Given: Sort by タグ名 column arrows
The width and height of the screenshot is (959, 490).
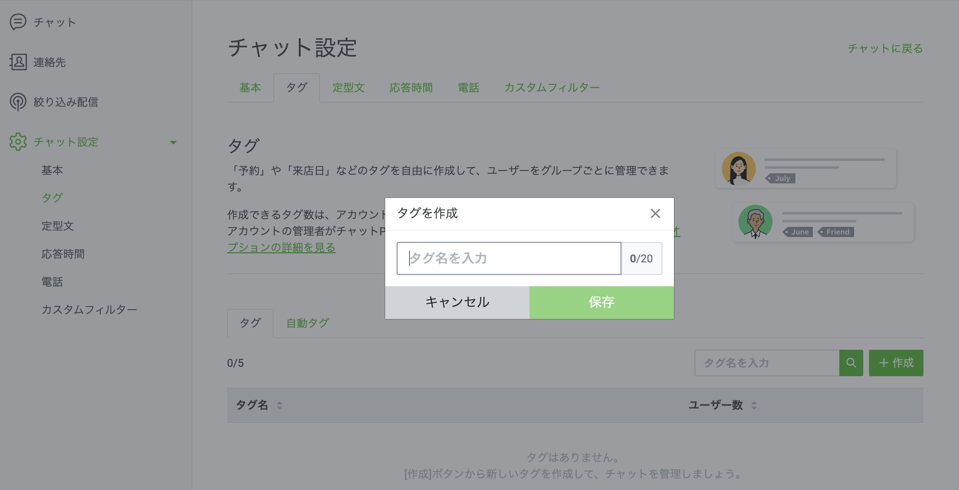Looking at the screenshot, I should 280,405.
